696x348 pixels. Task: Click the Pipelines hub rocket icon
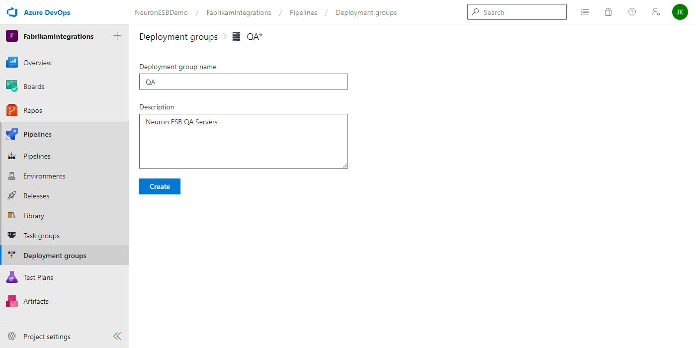[x=12, y=134]
